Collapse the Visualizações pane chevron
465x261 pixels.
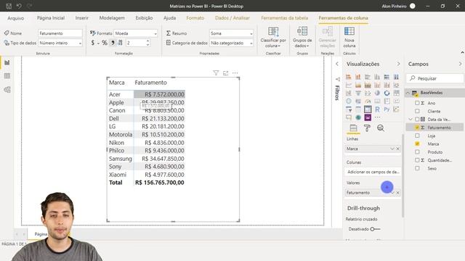tap(398, 64)
